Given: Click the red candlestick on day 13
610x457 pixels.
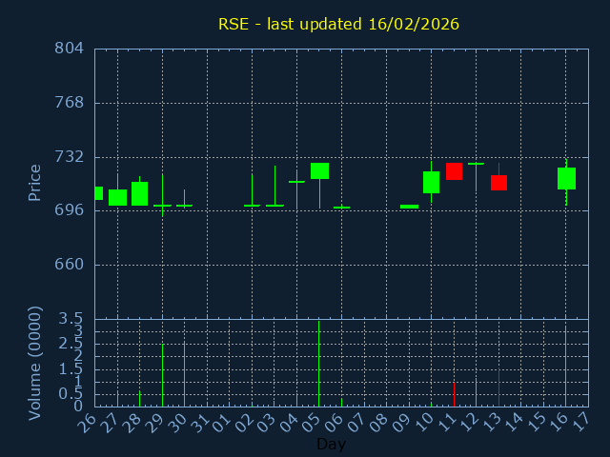Looking at the screenshot, I should tap(498, 183).
